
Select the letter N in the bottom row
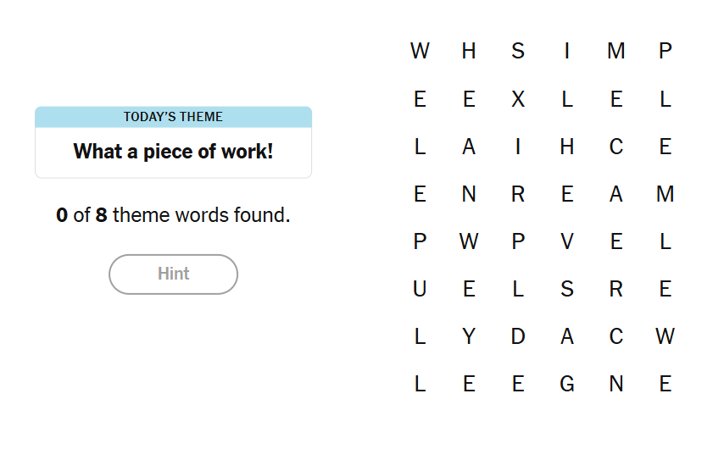point(616,385)
